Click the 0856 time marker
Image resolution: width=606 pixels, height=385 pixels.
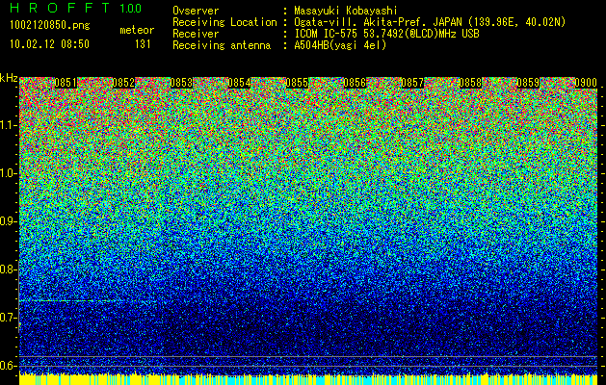[x=355, y=83]
